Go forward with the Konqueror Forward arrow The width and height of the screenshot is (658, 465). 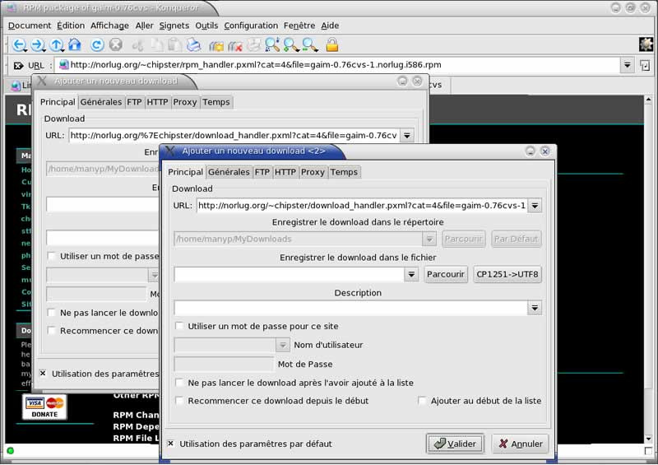[38, 45]
